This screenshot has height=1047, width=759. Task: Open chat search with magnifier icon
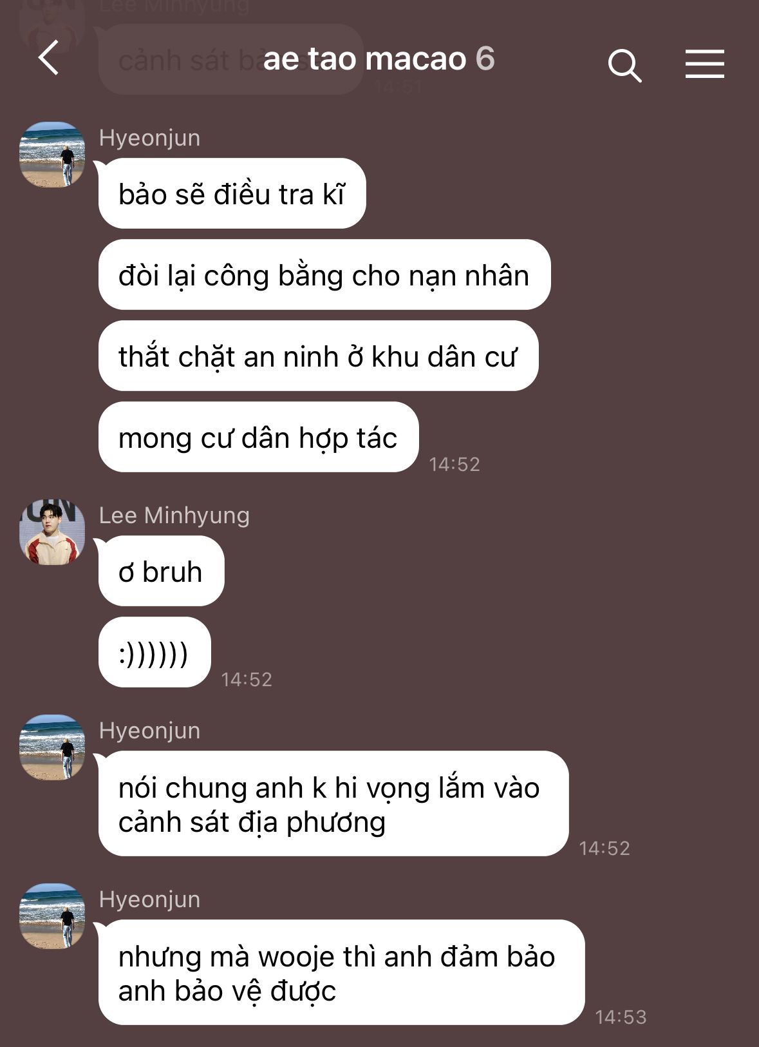tap(624, 65)
